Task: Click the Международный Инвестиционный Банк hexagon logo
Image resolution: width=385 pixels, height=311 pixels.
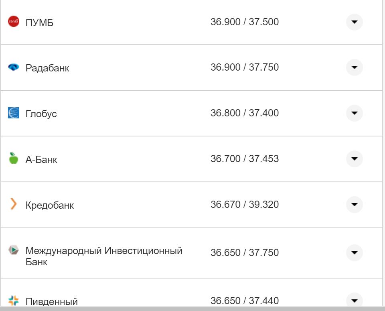Action: [14, 250]
